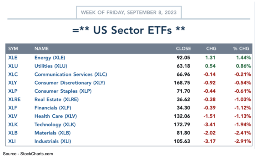Open Health Care (XLV) link

click(56, 116)
